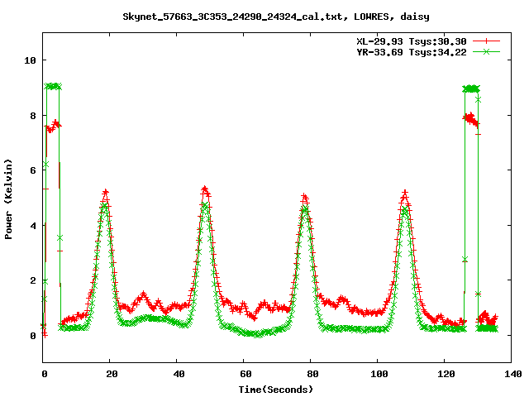Click the y-axis tick label 2
Screen dimensions: 529x397
tap(33, 280)
